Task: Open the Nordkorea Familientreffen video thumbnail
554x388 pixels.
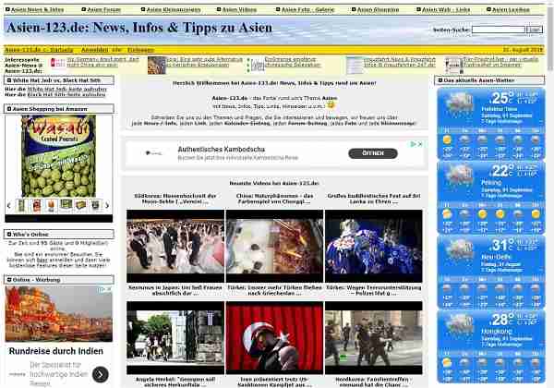Action: pyautogui.click(x=374, y=338)
